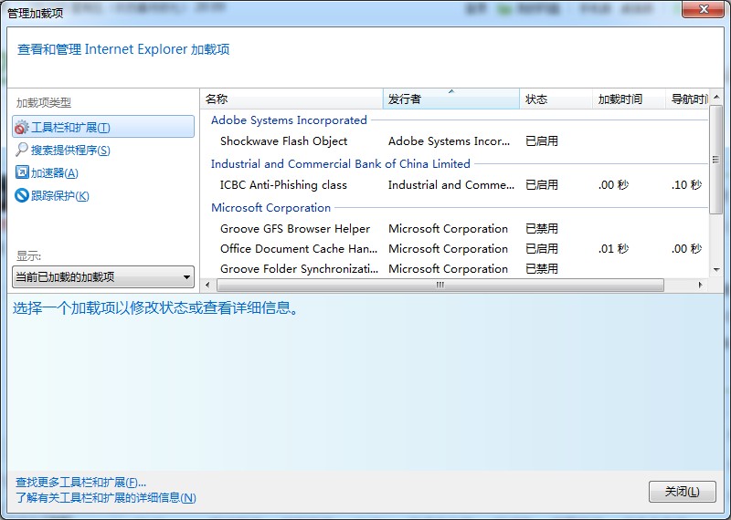The height and width of the screenshot is (520, 731).
Task: Click the vertical scrollbar down arrow
Action: pos(716,270)
